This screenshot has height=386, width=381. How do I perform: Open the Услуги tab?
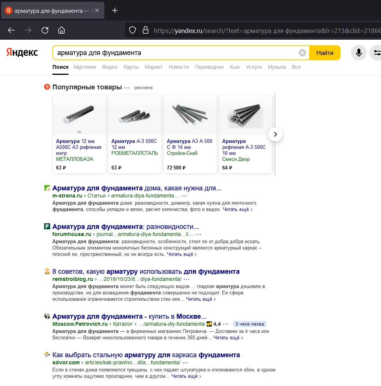click(254, 67)
